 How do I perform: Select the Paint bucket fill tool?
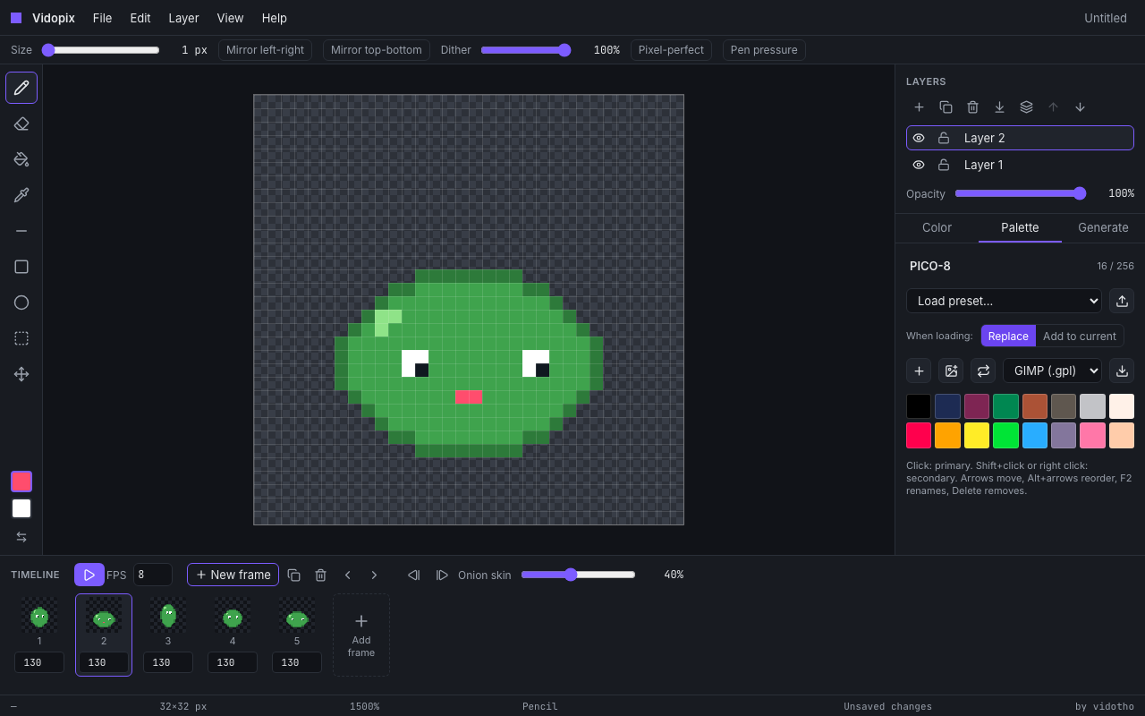click(21, 159)
